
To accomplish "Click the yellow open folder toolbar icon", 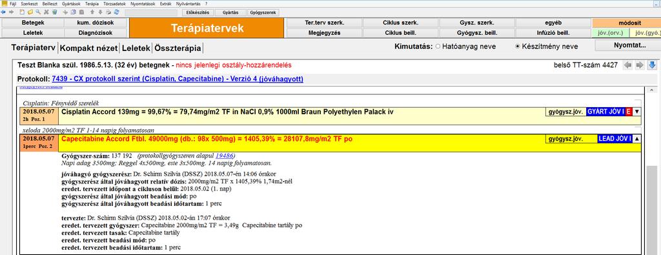I will tap(30, 12).
